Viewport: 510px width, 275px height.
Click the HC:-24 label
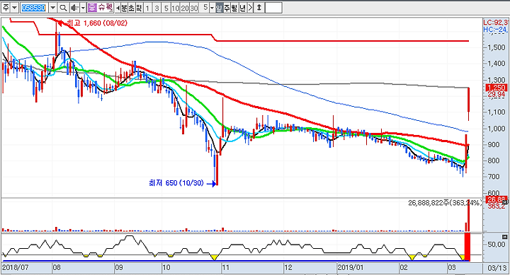click(495, 30)
